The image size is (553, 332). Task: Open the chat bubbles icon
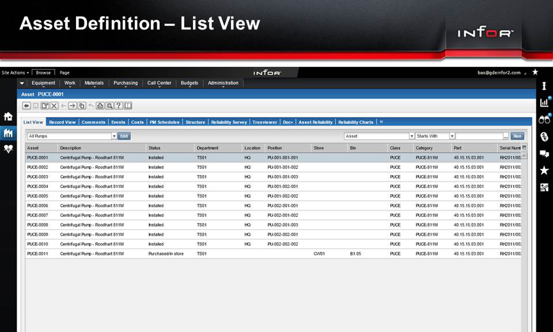click(x=544, y=154)
